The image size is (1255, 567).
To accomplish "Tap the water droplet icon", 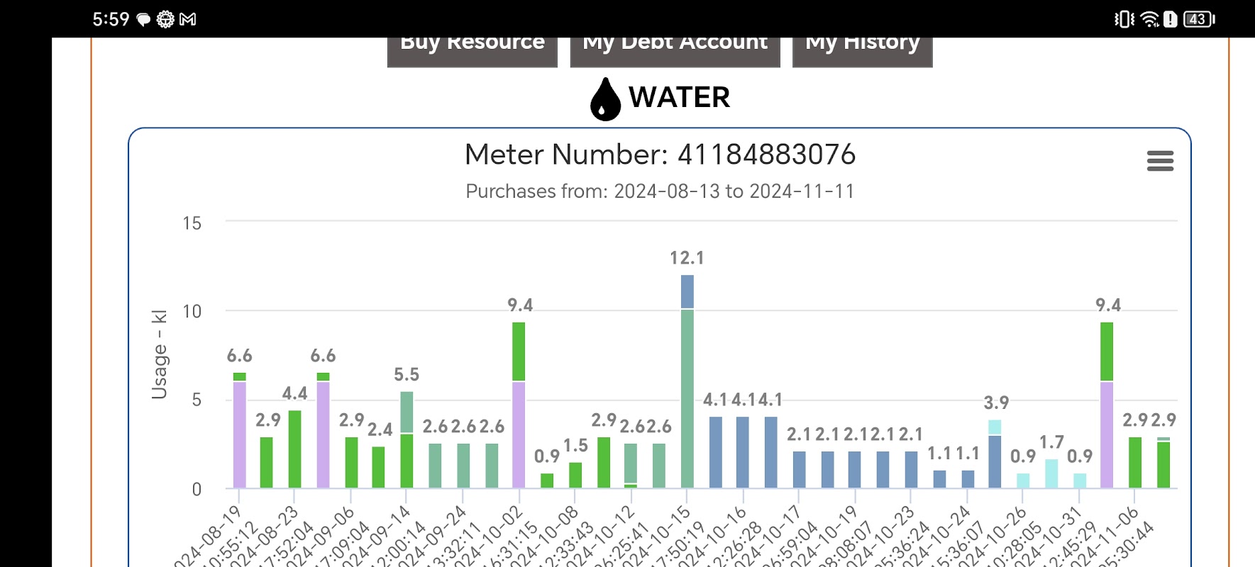I will (605, 99).
